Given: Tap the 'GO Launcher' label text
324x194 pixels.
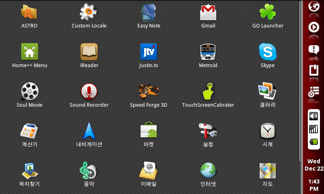Looking at the screenshot, I should (x=268, y=26).
